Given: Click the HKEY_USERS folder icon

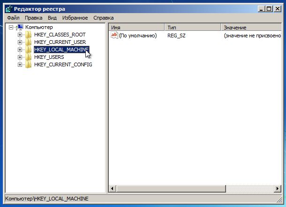Looking at the screenshot, I should click(29, 57).
